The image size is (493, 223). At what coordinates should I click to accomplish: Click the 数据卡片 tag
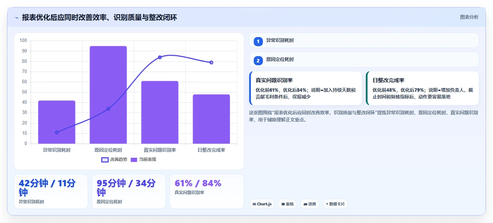pyautogui.click(x=335, y=204)
